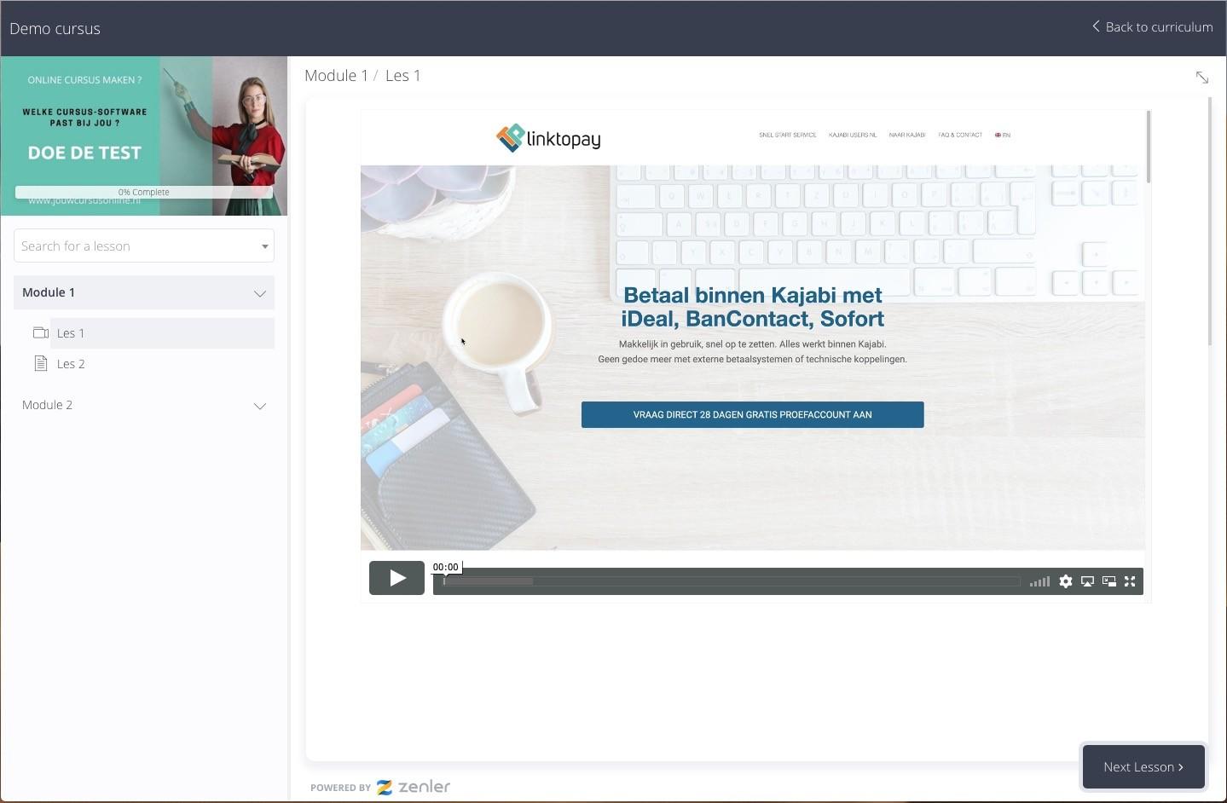Enable picture-in-picture mode on the video

point(1108,581)
